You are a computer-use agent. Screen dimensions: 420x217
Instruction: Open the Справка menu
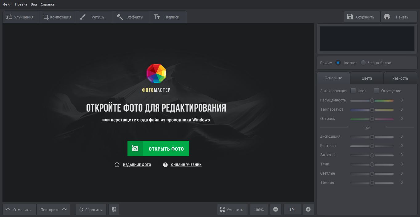tap(47, 4)
